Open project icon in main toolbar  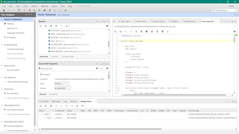pyautogui.click(x=4, y=10)
